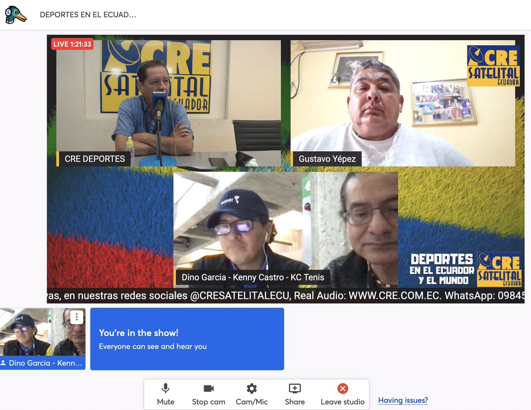This screenshot has height=410, width=531.
Task: Open Cam/Mic settings gear
Action: [252, 395]
